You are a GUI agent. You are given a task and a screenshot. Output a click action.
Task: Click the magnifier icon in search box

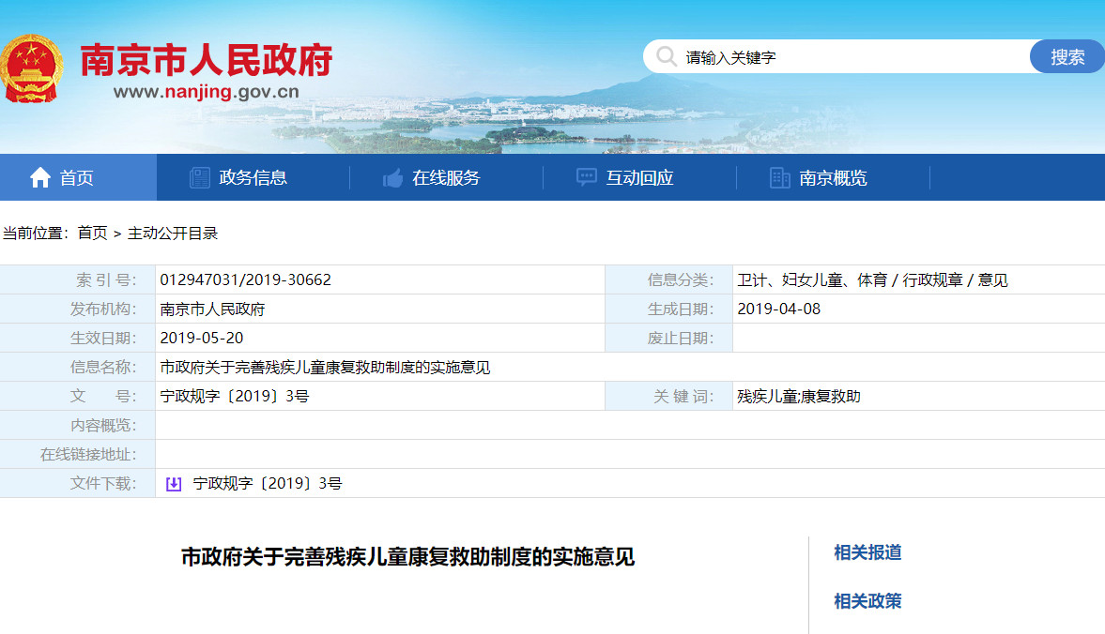pos(666,57)
